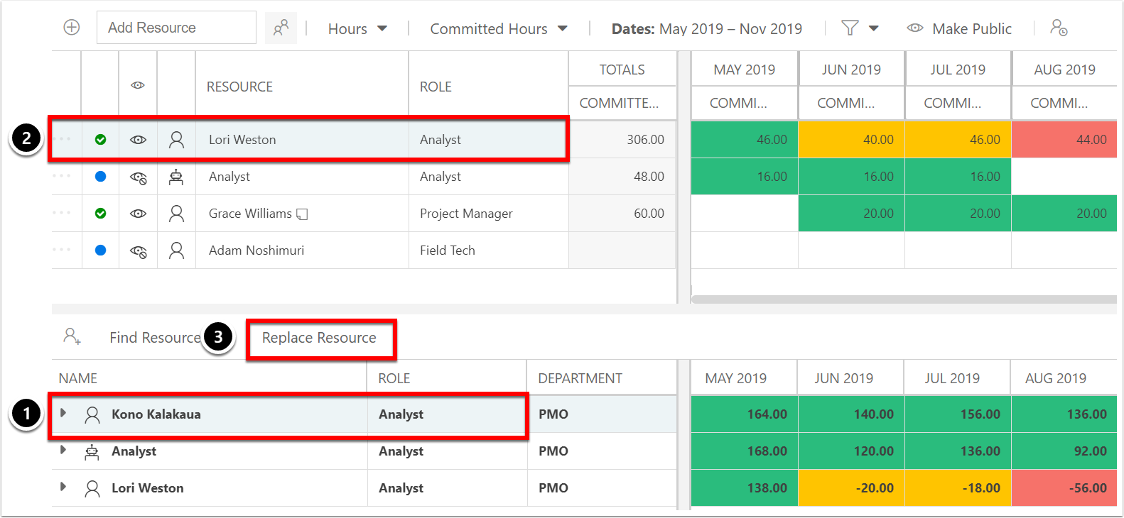Click person icon beside Lori Weston in lower list

pyautogui.click(x=92, y=489)
